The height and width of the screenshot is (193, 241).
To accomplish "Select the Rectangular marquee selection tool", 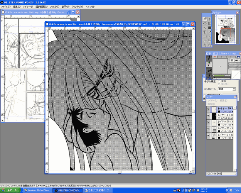I will point(205,37).
